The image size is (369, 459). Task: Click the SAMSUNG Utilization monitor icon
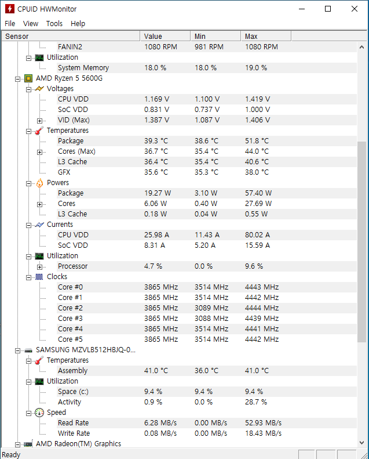click(x=39, y=381)
